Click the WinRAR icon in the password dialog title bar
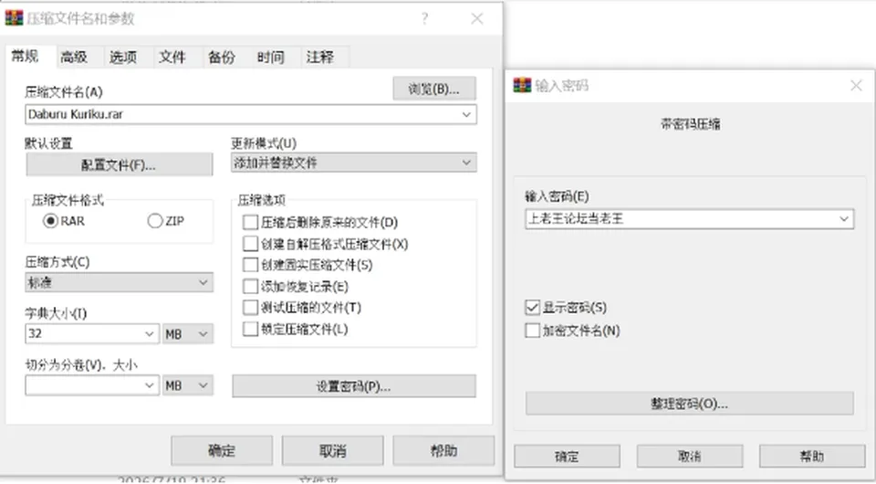Viewport: 876px width, 484px height. [x=522, y=86]
